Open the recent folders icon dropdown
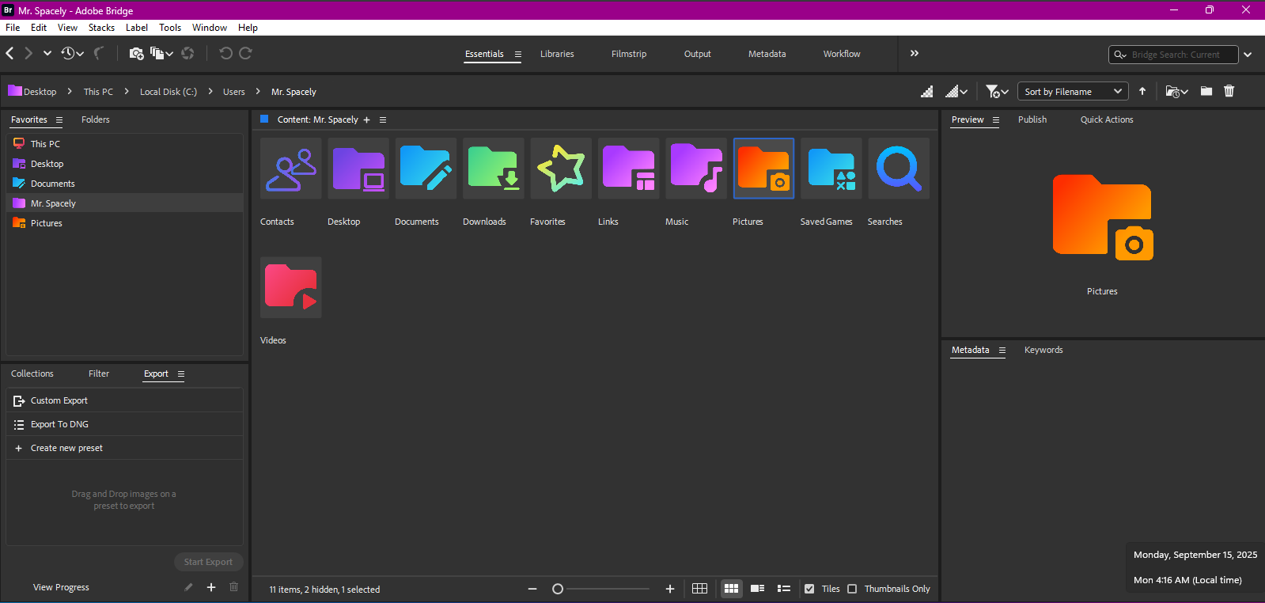The width and height of the screenshot is (1265, 603). (1177, 92)
